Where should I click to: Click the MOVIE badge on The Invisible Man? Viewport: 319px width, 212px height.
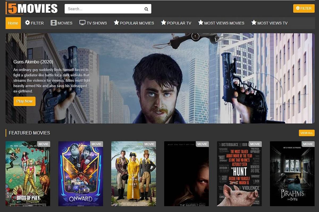202,144
